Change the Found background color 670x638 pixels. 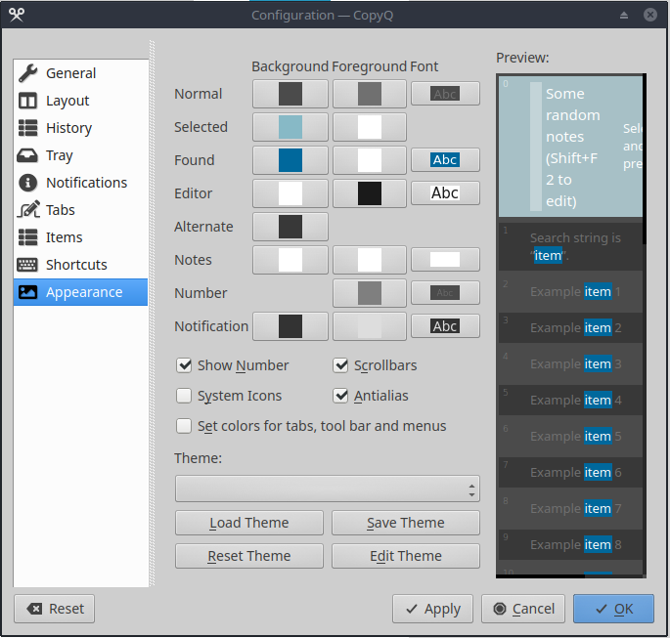(290, 160)
